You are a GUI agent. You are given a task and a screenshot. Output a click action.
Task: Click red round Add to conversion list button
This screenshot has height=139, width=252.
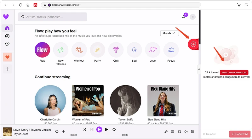tap(193, 44)
